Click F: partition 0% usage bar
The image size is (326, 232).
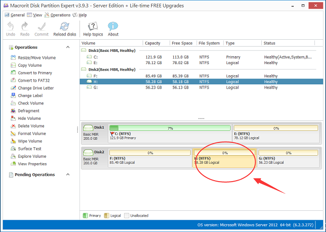coord(150,153)
